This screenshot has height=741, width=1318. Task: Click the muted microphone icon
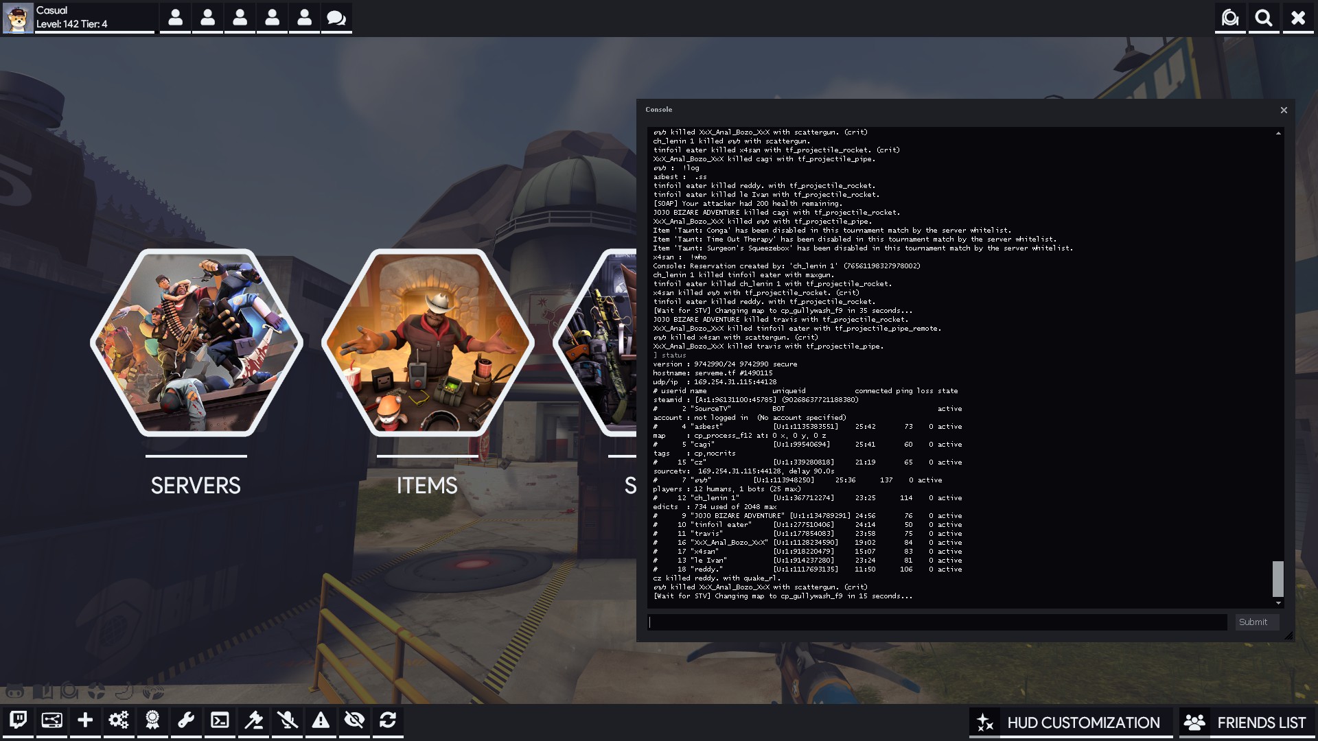pyautogui.click(x=287, y=720)
